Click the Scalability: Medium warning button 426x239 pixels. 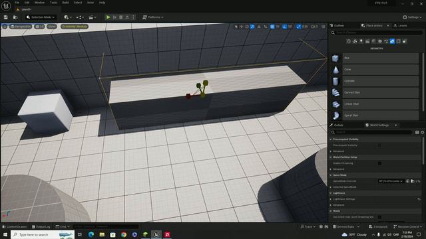(x=75, y=27)
